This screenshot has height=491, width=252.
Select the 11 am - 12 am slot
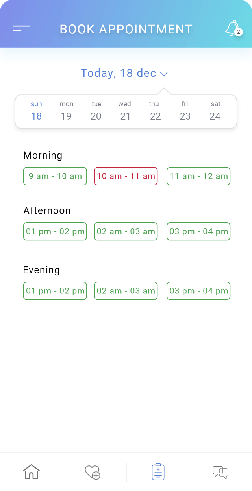pos(198,176)
